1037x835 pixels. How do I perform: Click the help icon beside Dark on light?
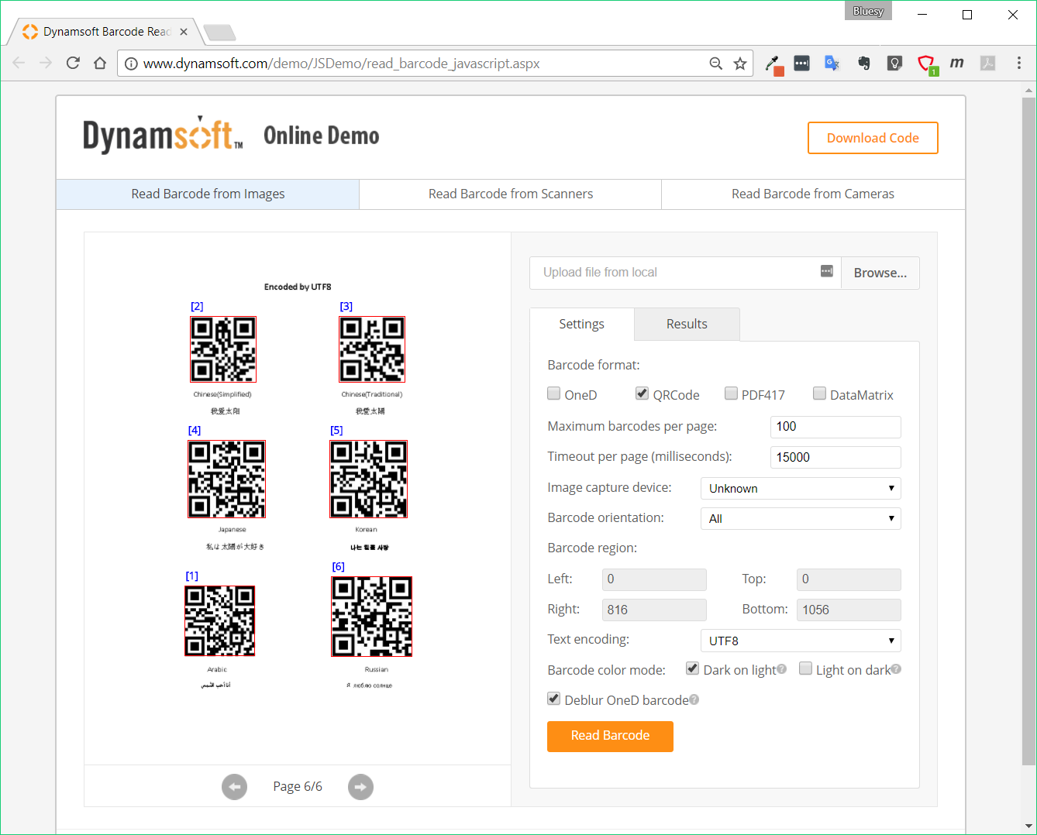coord(781,669)
